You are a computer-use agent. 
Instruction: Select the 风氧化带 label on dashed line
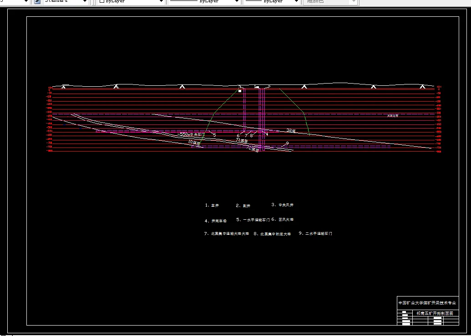click(x=393, y=116)
